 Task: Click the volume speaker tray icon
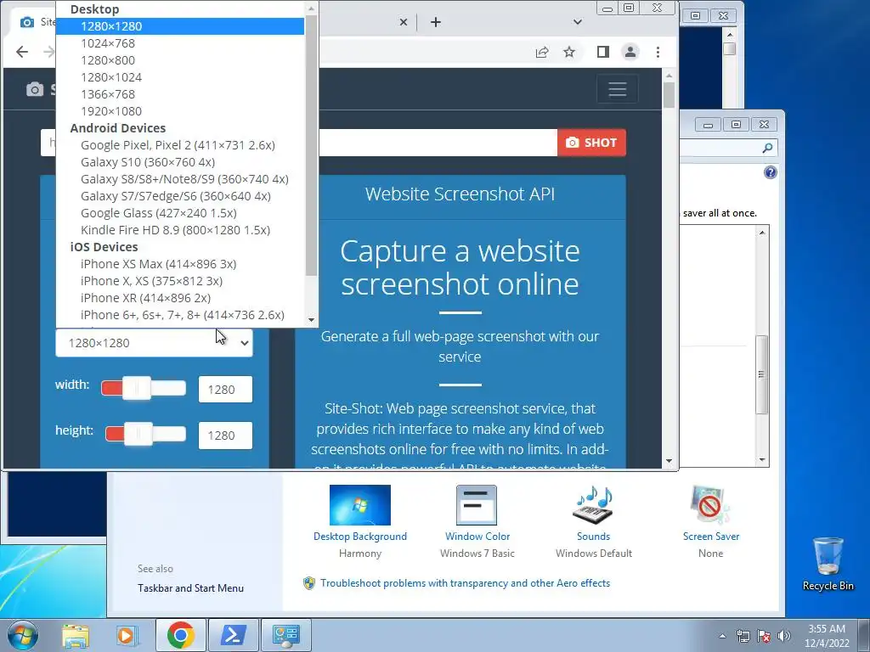(x=784, y=636)
